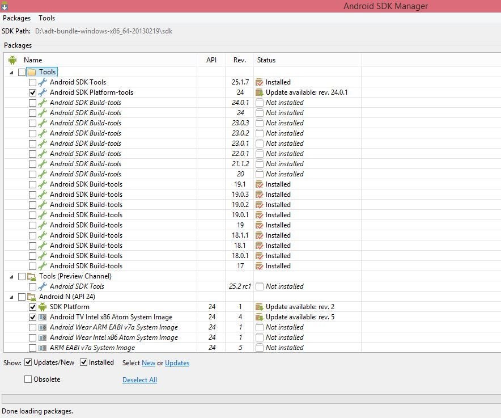Select the Android robot icon beside SDK Platform

point(42,307)
